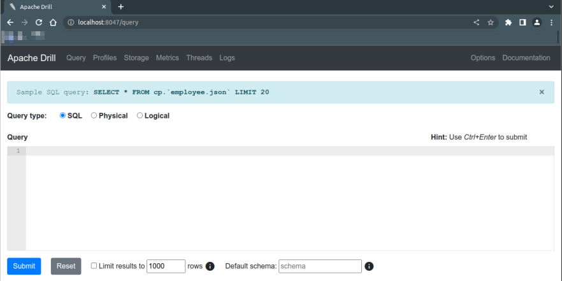Show info about limiting result rows
The width and height of the screenshot is (562, 281).
[x=210, y=266]
